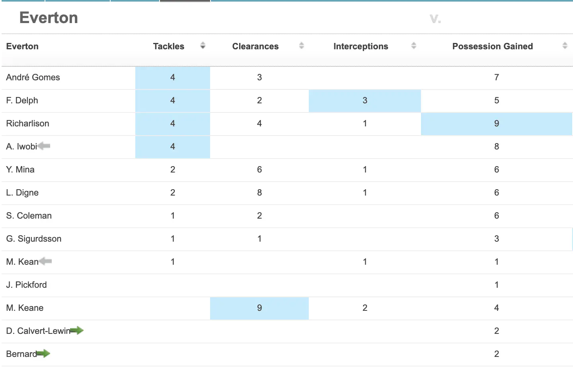Select player name Bernard

(21, 354)
